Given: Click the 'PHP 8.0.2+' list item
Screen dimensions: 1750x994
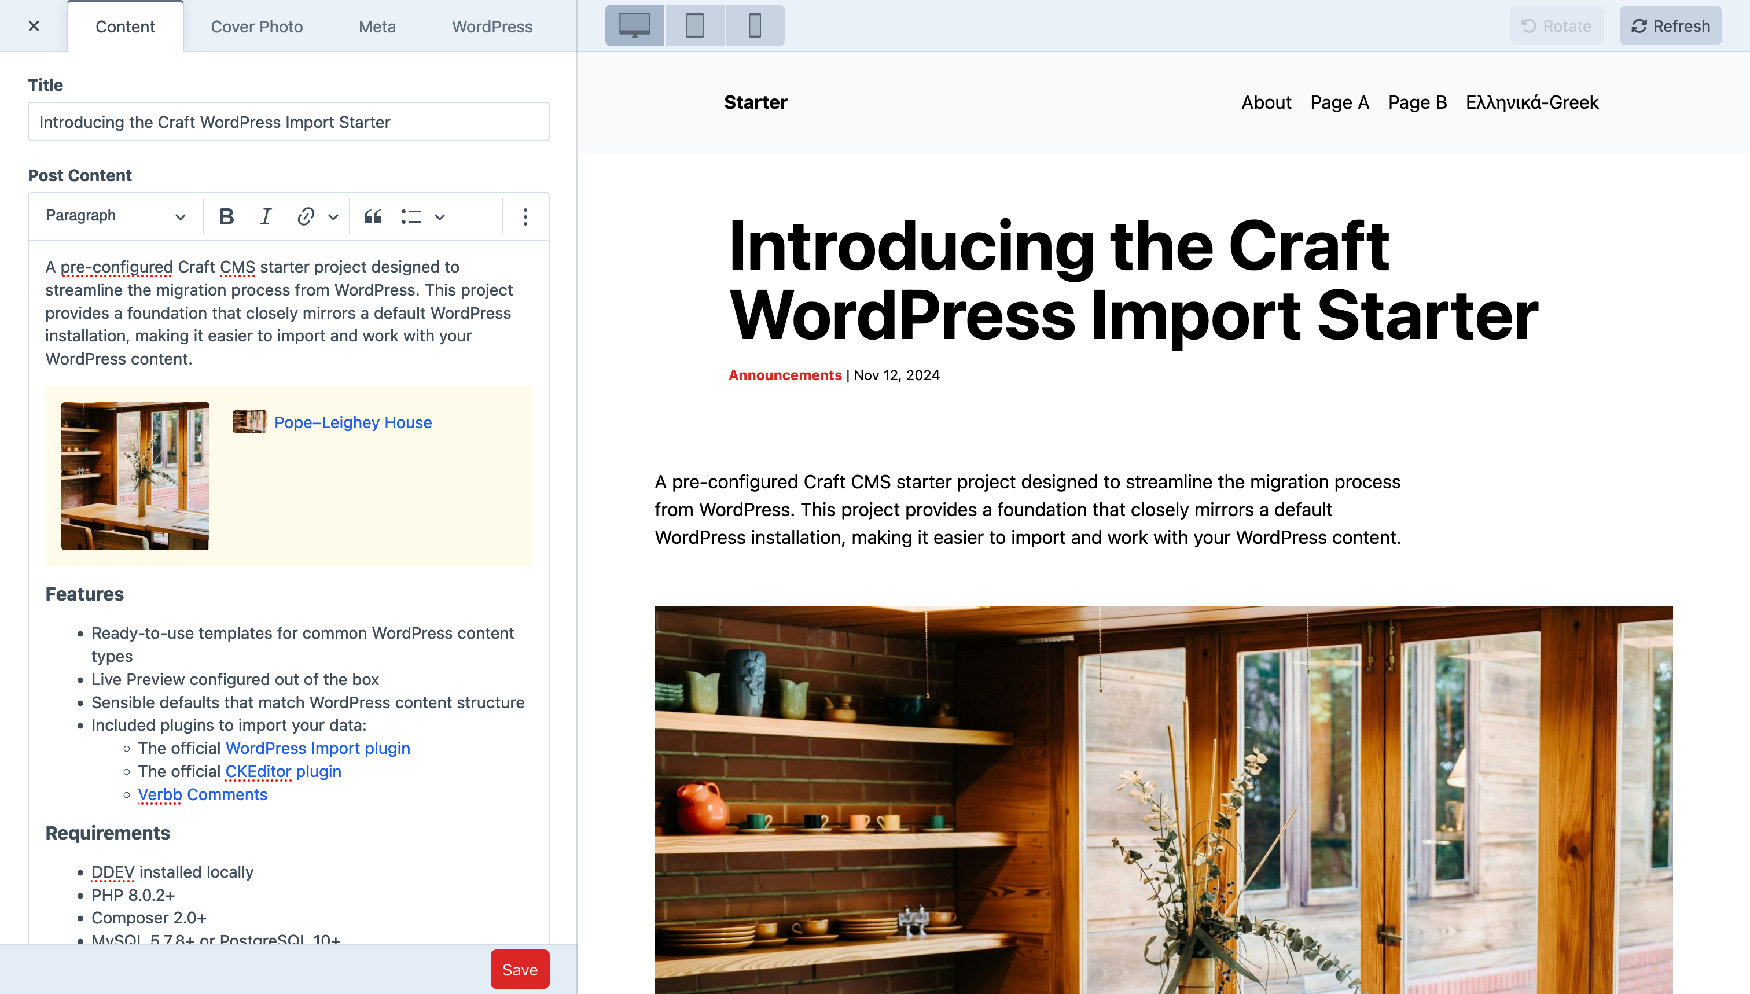Looking at the screenshot, I should pyautogui.click(x=133, y=895).
